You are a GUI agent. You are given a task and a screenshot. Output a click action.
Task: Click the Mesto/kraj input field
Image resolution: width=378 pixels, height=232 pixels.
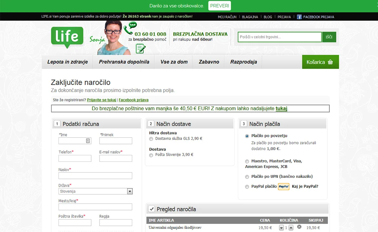(x=95, y=207)
